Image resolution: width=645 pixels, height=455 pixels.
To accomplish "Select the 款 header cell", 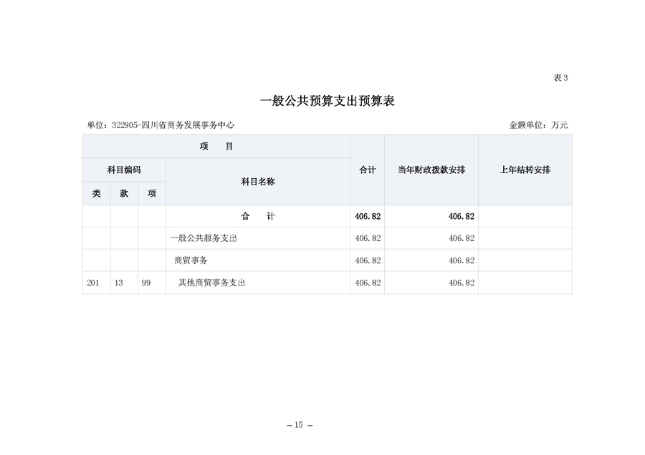I will 123,193.
